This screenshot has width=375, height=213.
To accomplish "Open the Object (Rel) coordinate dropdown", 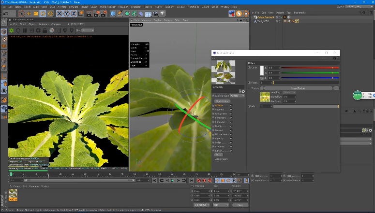I will click(201, 205).
